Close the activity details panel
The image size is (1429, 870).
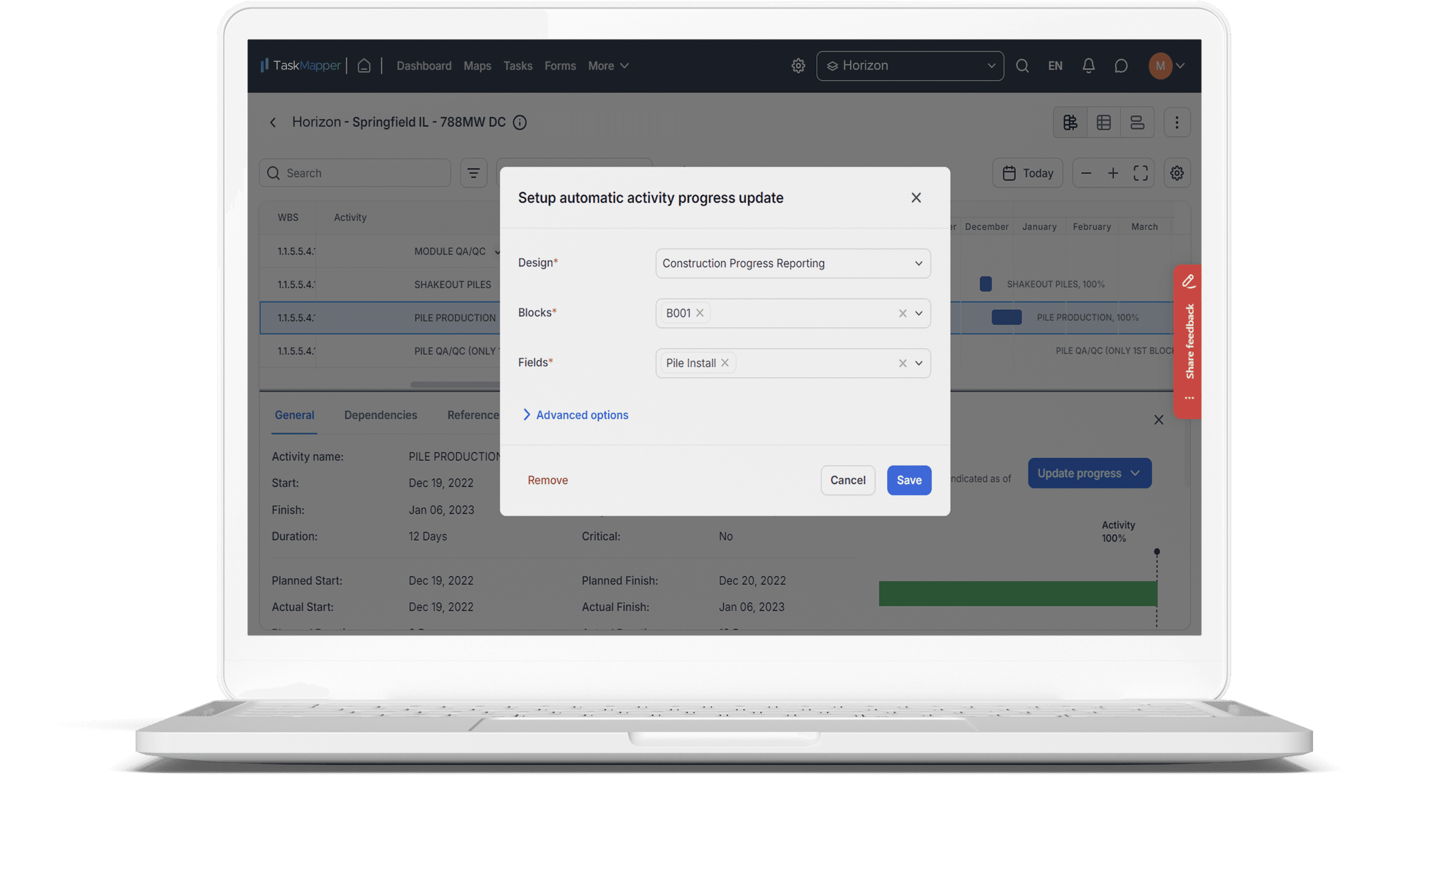(1158, 419)
